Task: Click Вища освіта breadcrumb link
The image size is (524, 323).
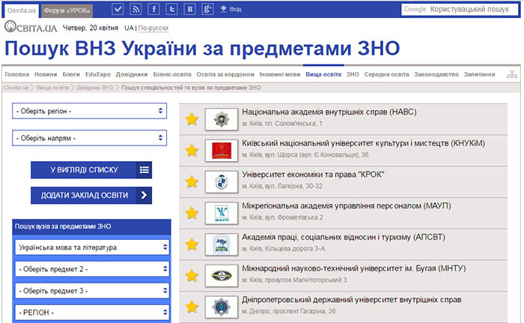Action: (52, 88)
